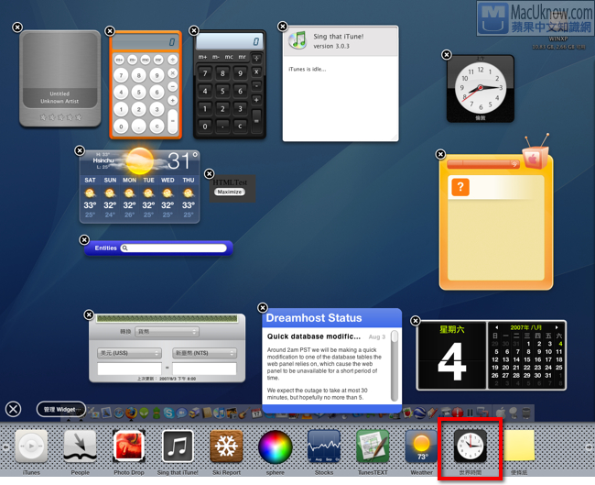Viewport: 595px width, 485px height.
Task: Close the Entities search widget
Action: click(x=84, y=240)
